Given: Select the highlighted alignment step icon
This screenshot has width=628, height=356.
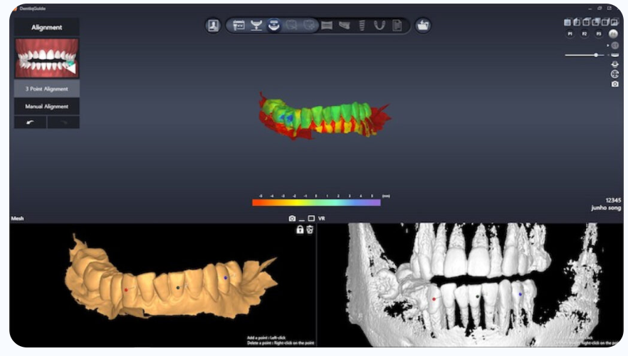Looking at the screenshot, I should click(273, 26).
